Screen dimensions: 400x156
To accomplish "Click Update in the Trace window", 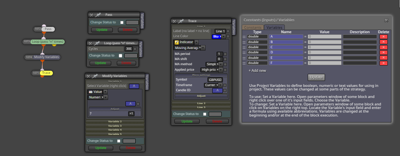I will 187,121.
